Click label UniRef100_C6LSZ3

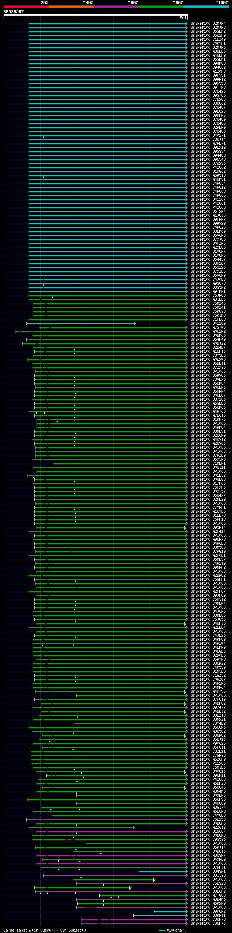tap(208, 884)
